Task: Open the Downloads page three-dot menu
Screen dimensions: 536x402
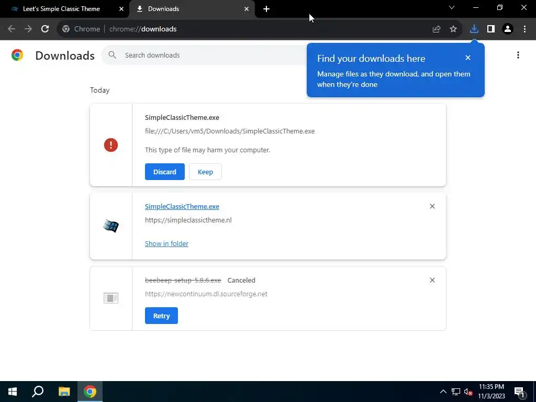Action: coord(518,55)
